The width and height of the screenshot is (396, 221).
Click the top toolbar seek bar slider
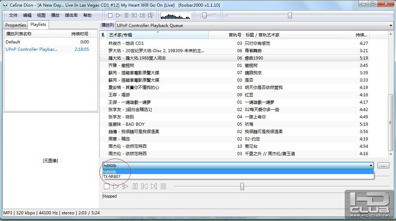pyautogui.click(x=290, y=15)
